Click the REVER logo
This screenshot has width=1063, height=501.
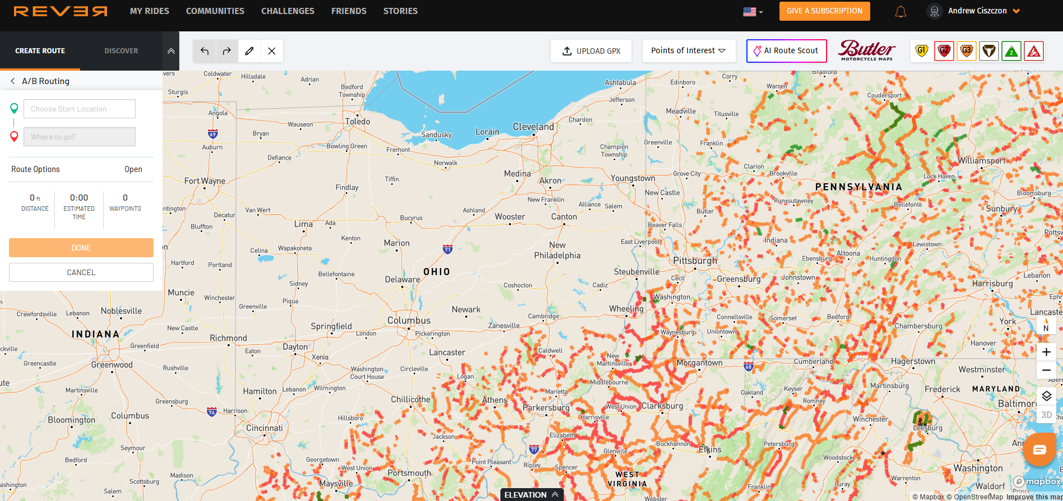tap(61, 11)
